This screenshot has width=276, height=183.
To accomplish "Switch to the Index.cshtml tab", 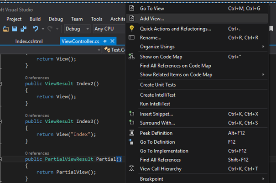I will [29, 41].
